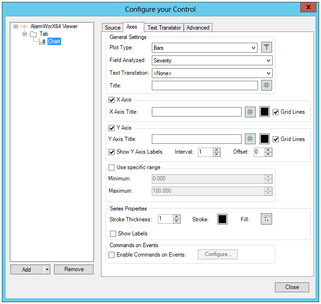Click the hash icon next to Title field
The height and width of the screenshot is (304, 321).
pos(266,86)
